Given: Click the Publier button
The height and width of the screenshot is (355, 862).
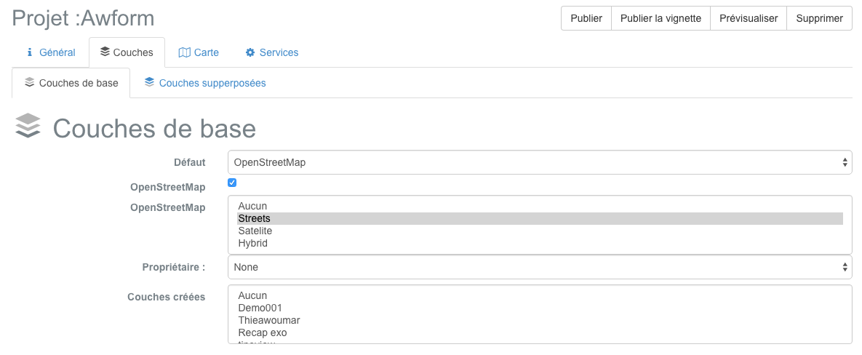Looking at the screenshot, I should (586, 18).
